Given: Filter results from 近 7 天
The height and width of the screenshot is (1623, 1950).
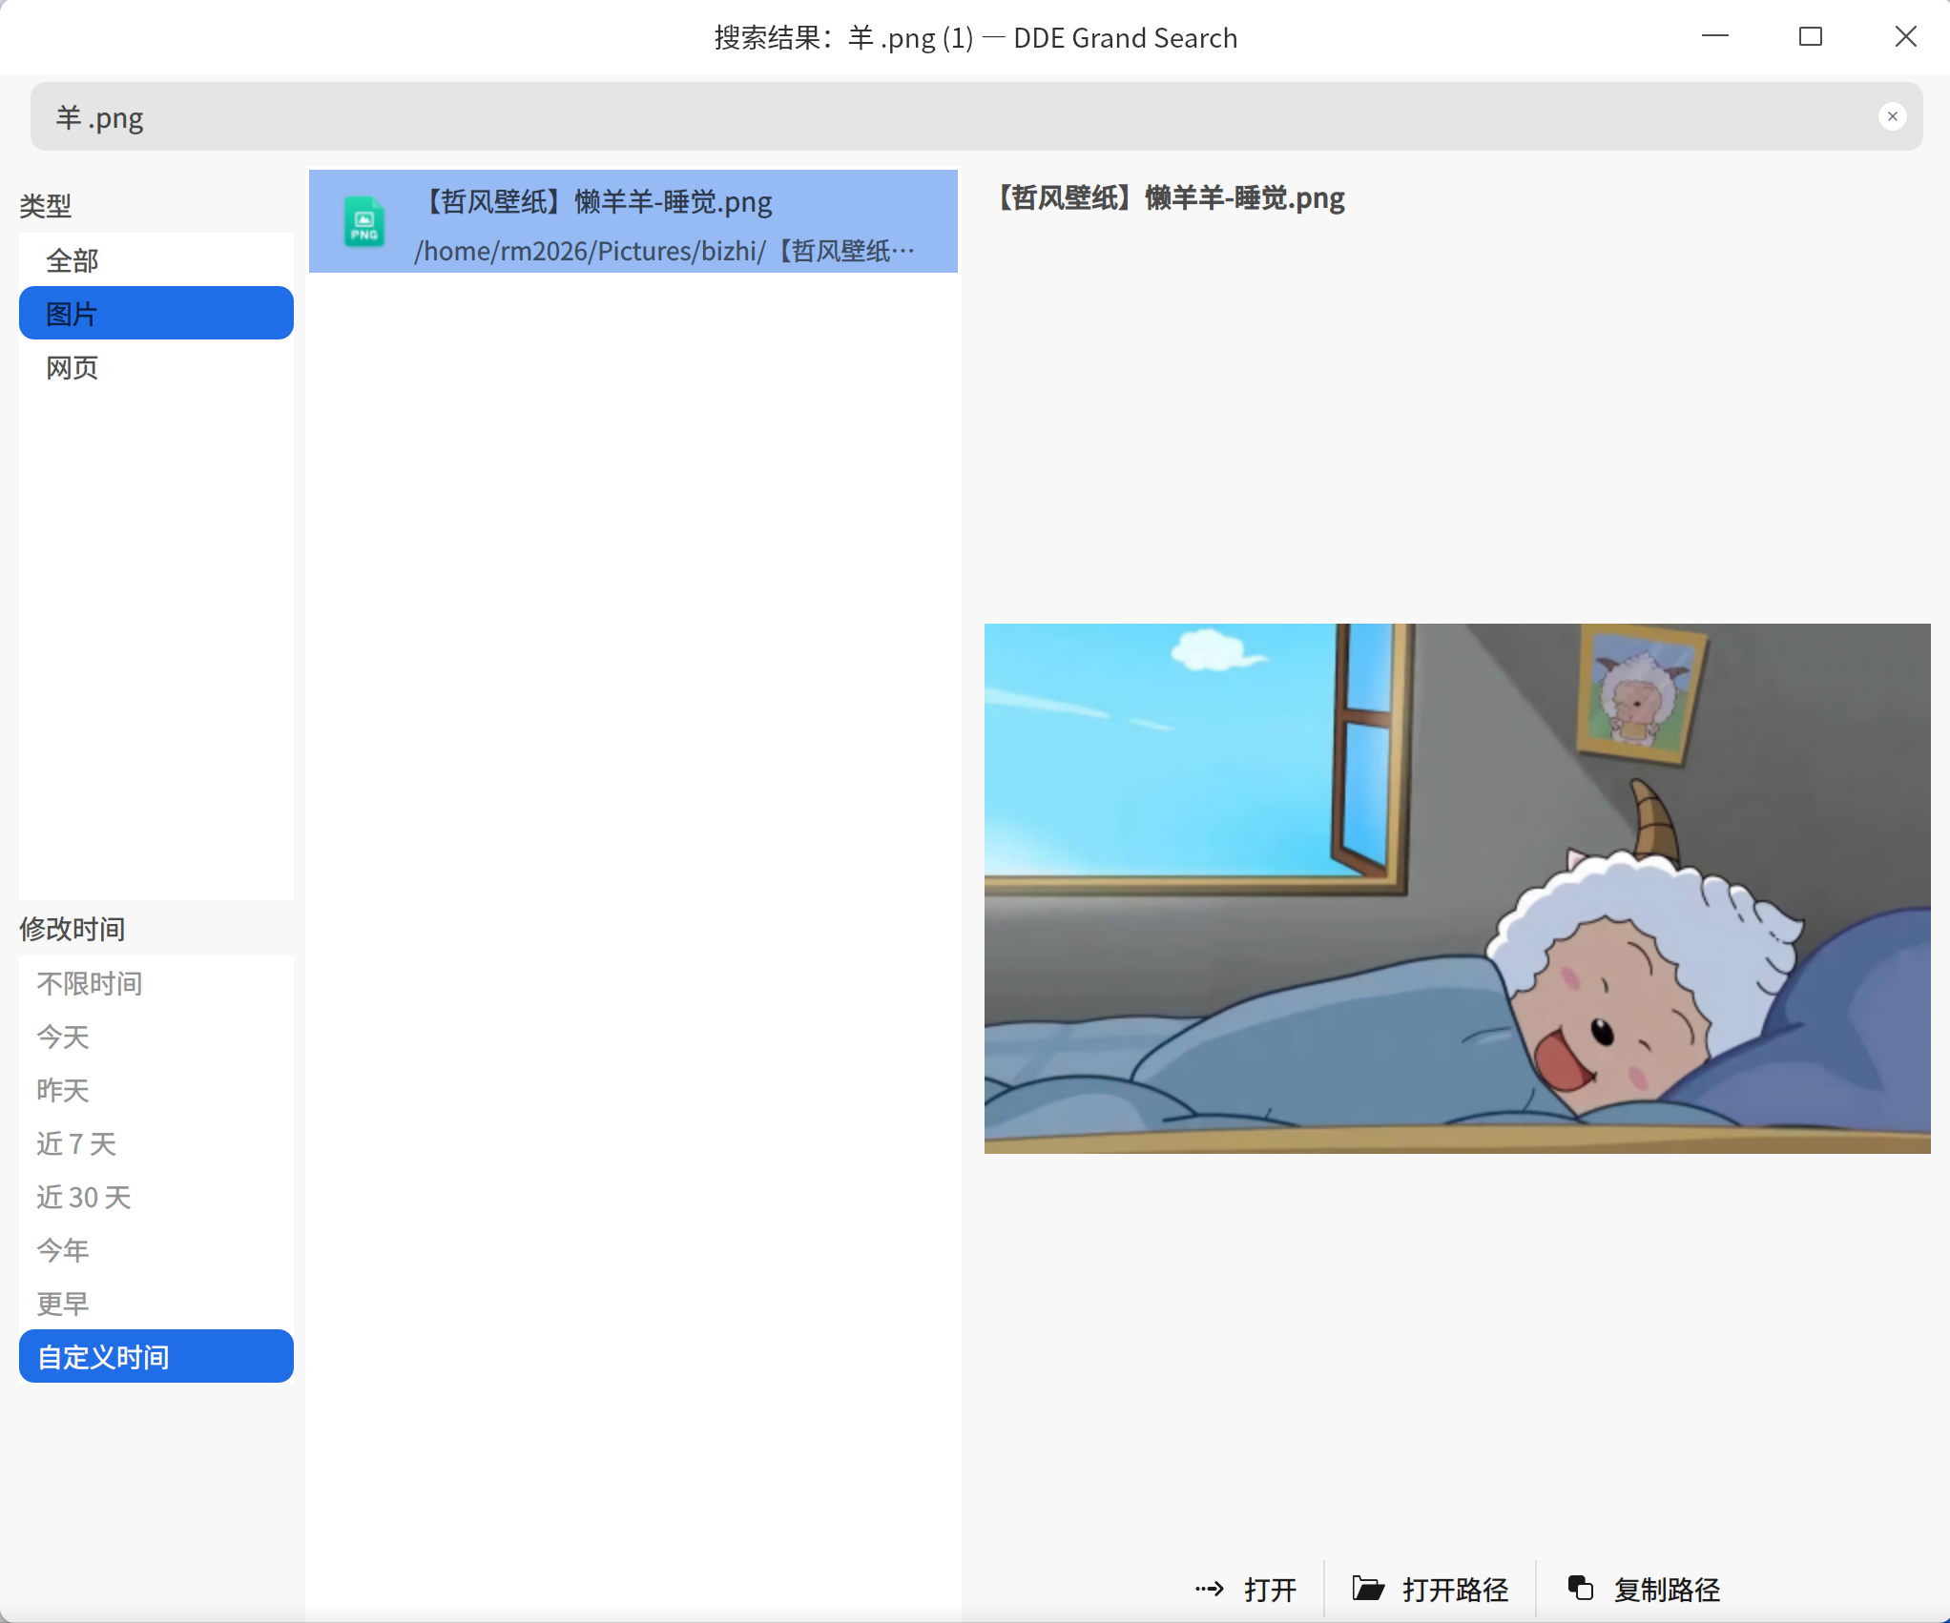Looking at the screenshot, I should coord(156,1143).
